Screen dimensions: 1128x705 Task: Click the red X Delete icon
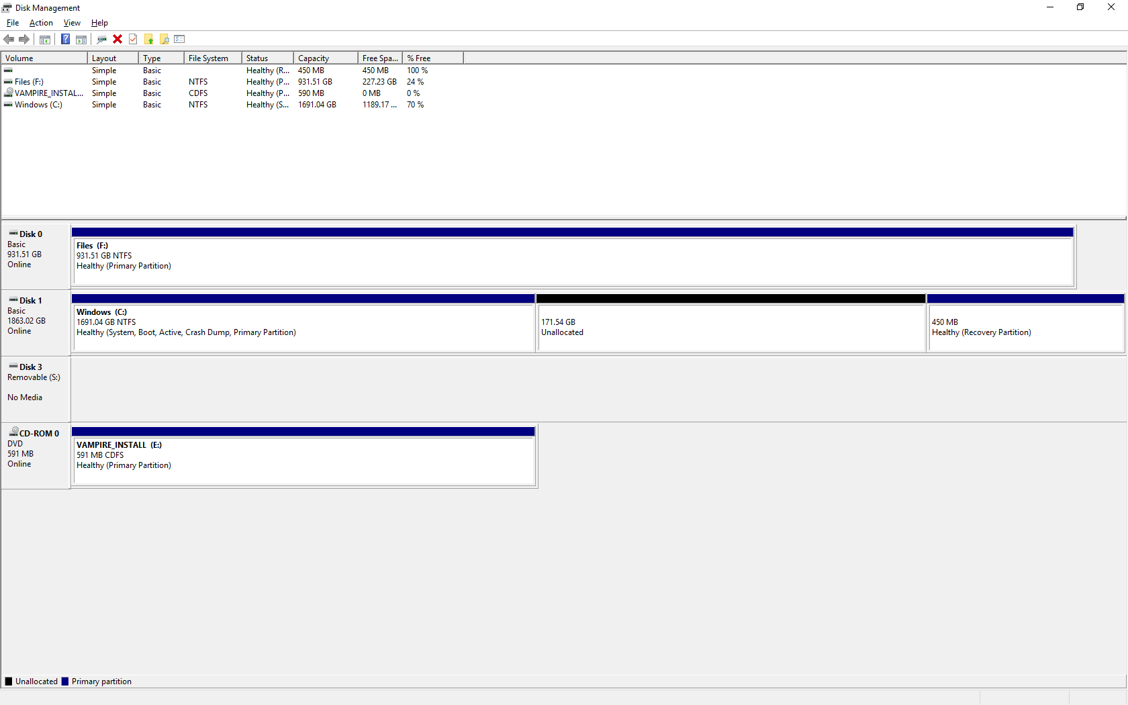[x=117, y=40]
